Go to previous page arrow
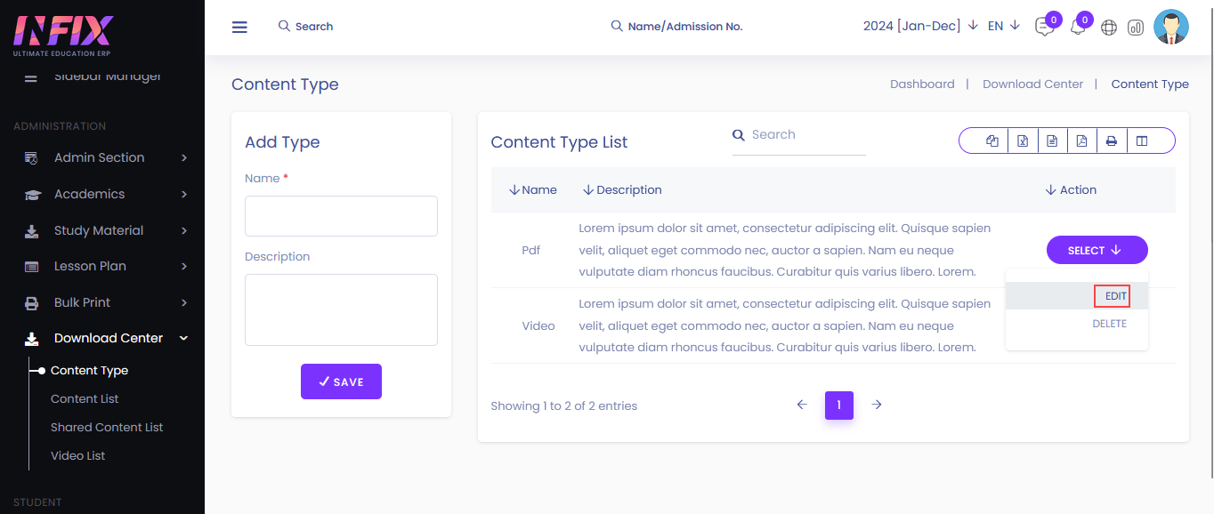 [x=802, y=405]
